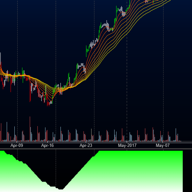Viewport: 192px width, 192px height.
Task: Click the lowest point of the green indicator
Action: [x=60, y=189]
